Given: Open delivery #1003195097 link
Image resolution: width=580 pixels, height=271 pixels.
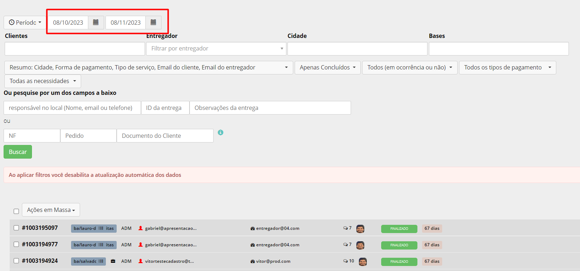Looking at the screenshot, I should 40,228.
